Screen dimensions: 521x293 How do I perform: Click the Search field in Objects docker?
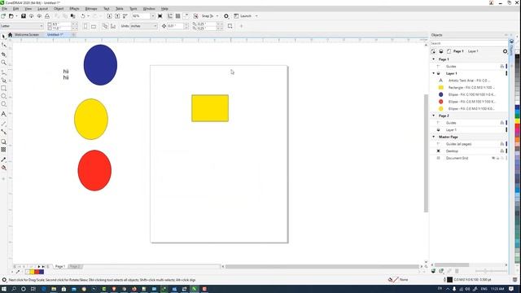[469, 43]
